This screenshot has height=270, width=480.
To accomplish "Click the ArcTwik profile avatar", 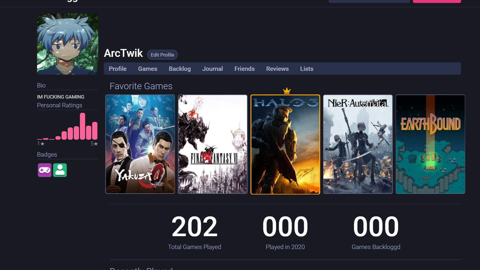I will [x=68, y=44].
